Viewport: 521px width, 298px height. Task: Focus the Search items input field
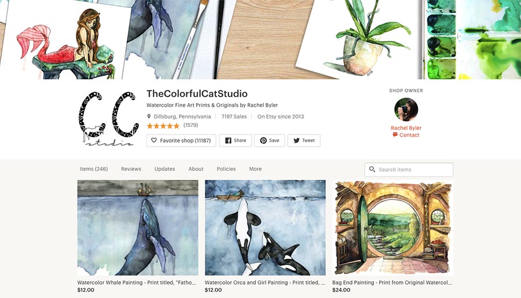point(409,169)
